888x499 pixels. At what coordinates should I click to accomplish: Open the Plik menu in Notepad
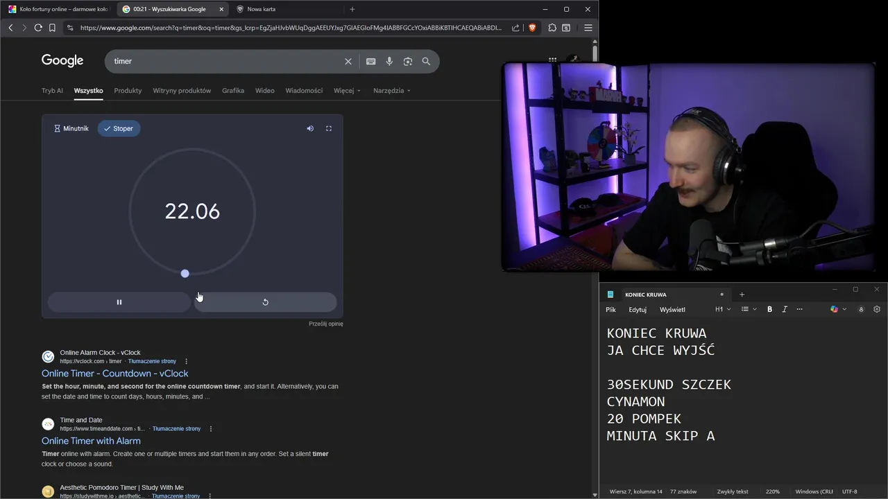click(610, 310)
